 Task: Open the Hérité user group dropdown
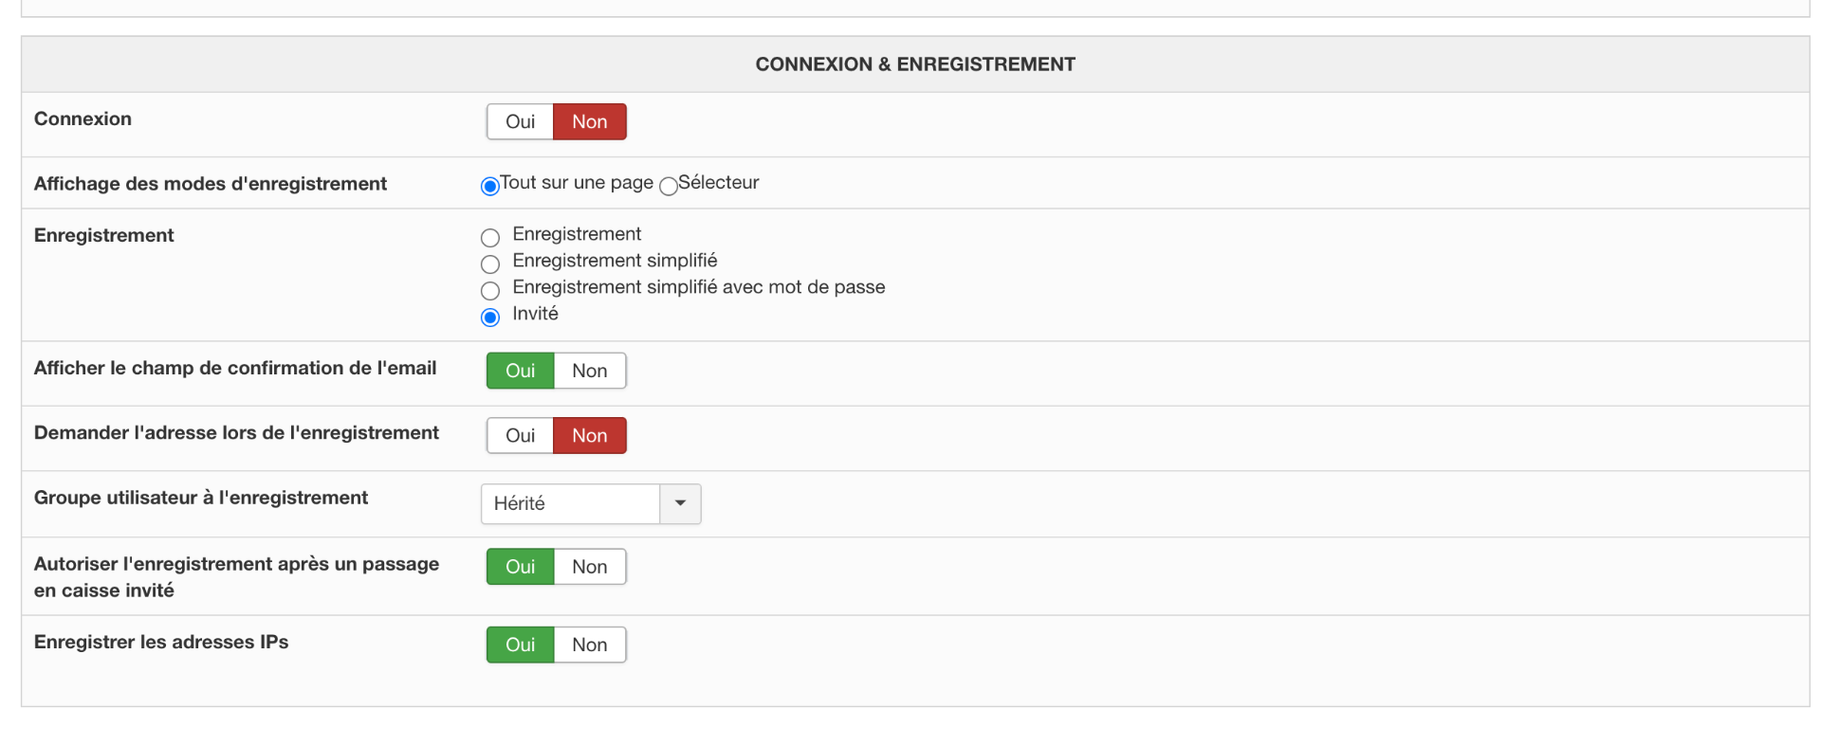pos(571,503)
